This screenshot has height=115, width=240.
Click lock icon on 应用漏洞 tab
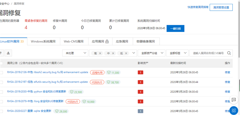tap(107, 41)
